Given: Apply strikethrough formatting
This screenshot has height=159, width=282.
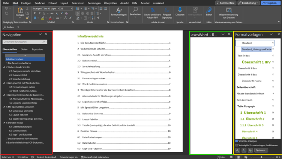Looking at the screenshot, I should (x=52, y=13).
